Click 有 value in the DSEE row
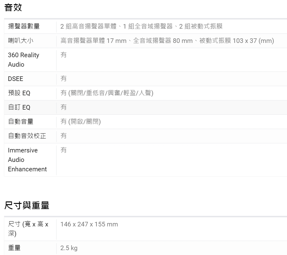The image size is (287, 255). pyautogui.click(x=64, y=79)
